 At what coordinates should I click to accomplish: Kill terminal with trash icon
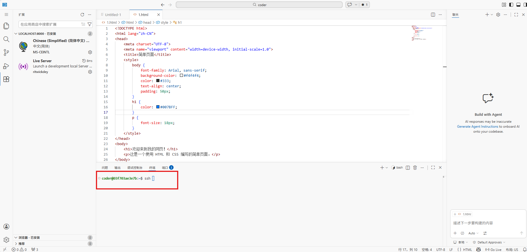point(415,167)
